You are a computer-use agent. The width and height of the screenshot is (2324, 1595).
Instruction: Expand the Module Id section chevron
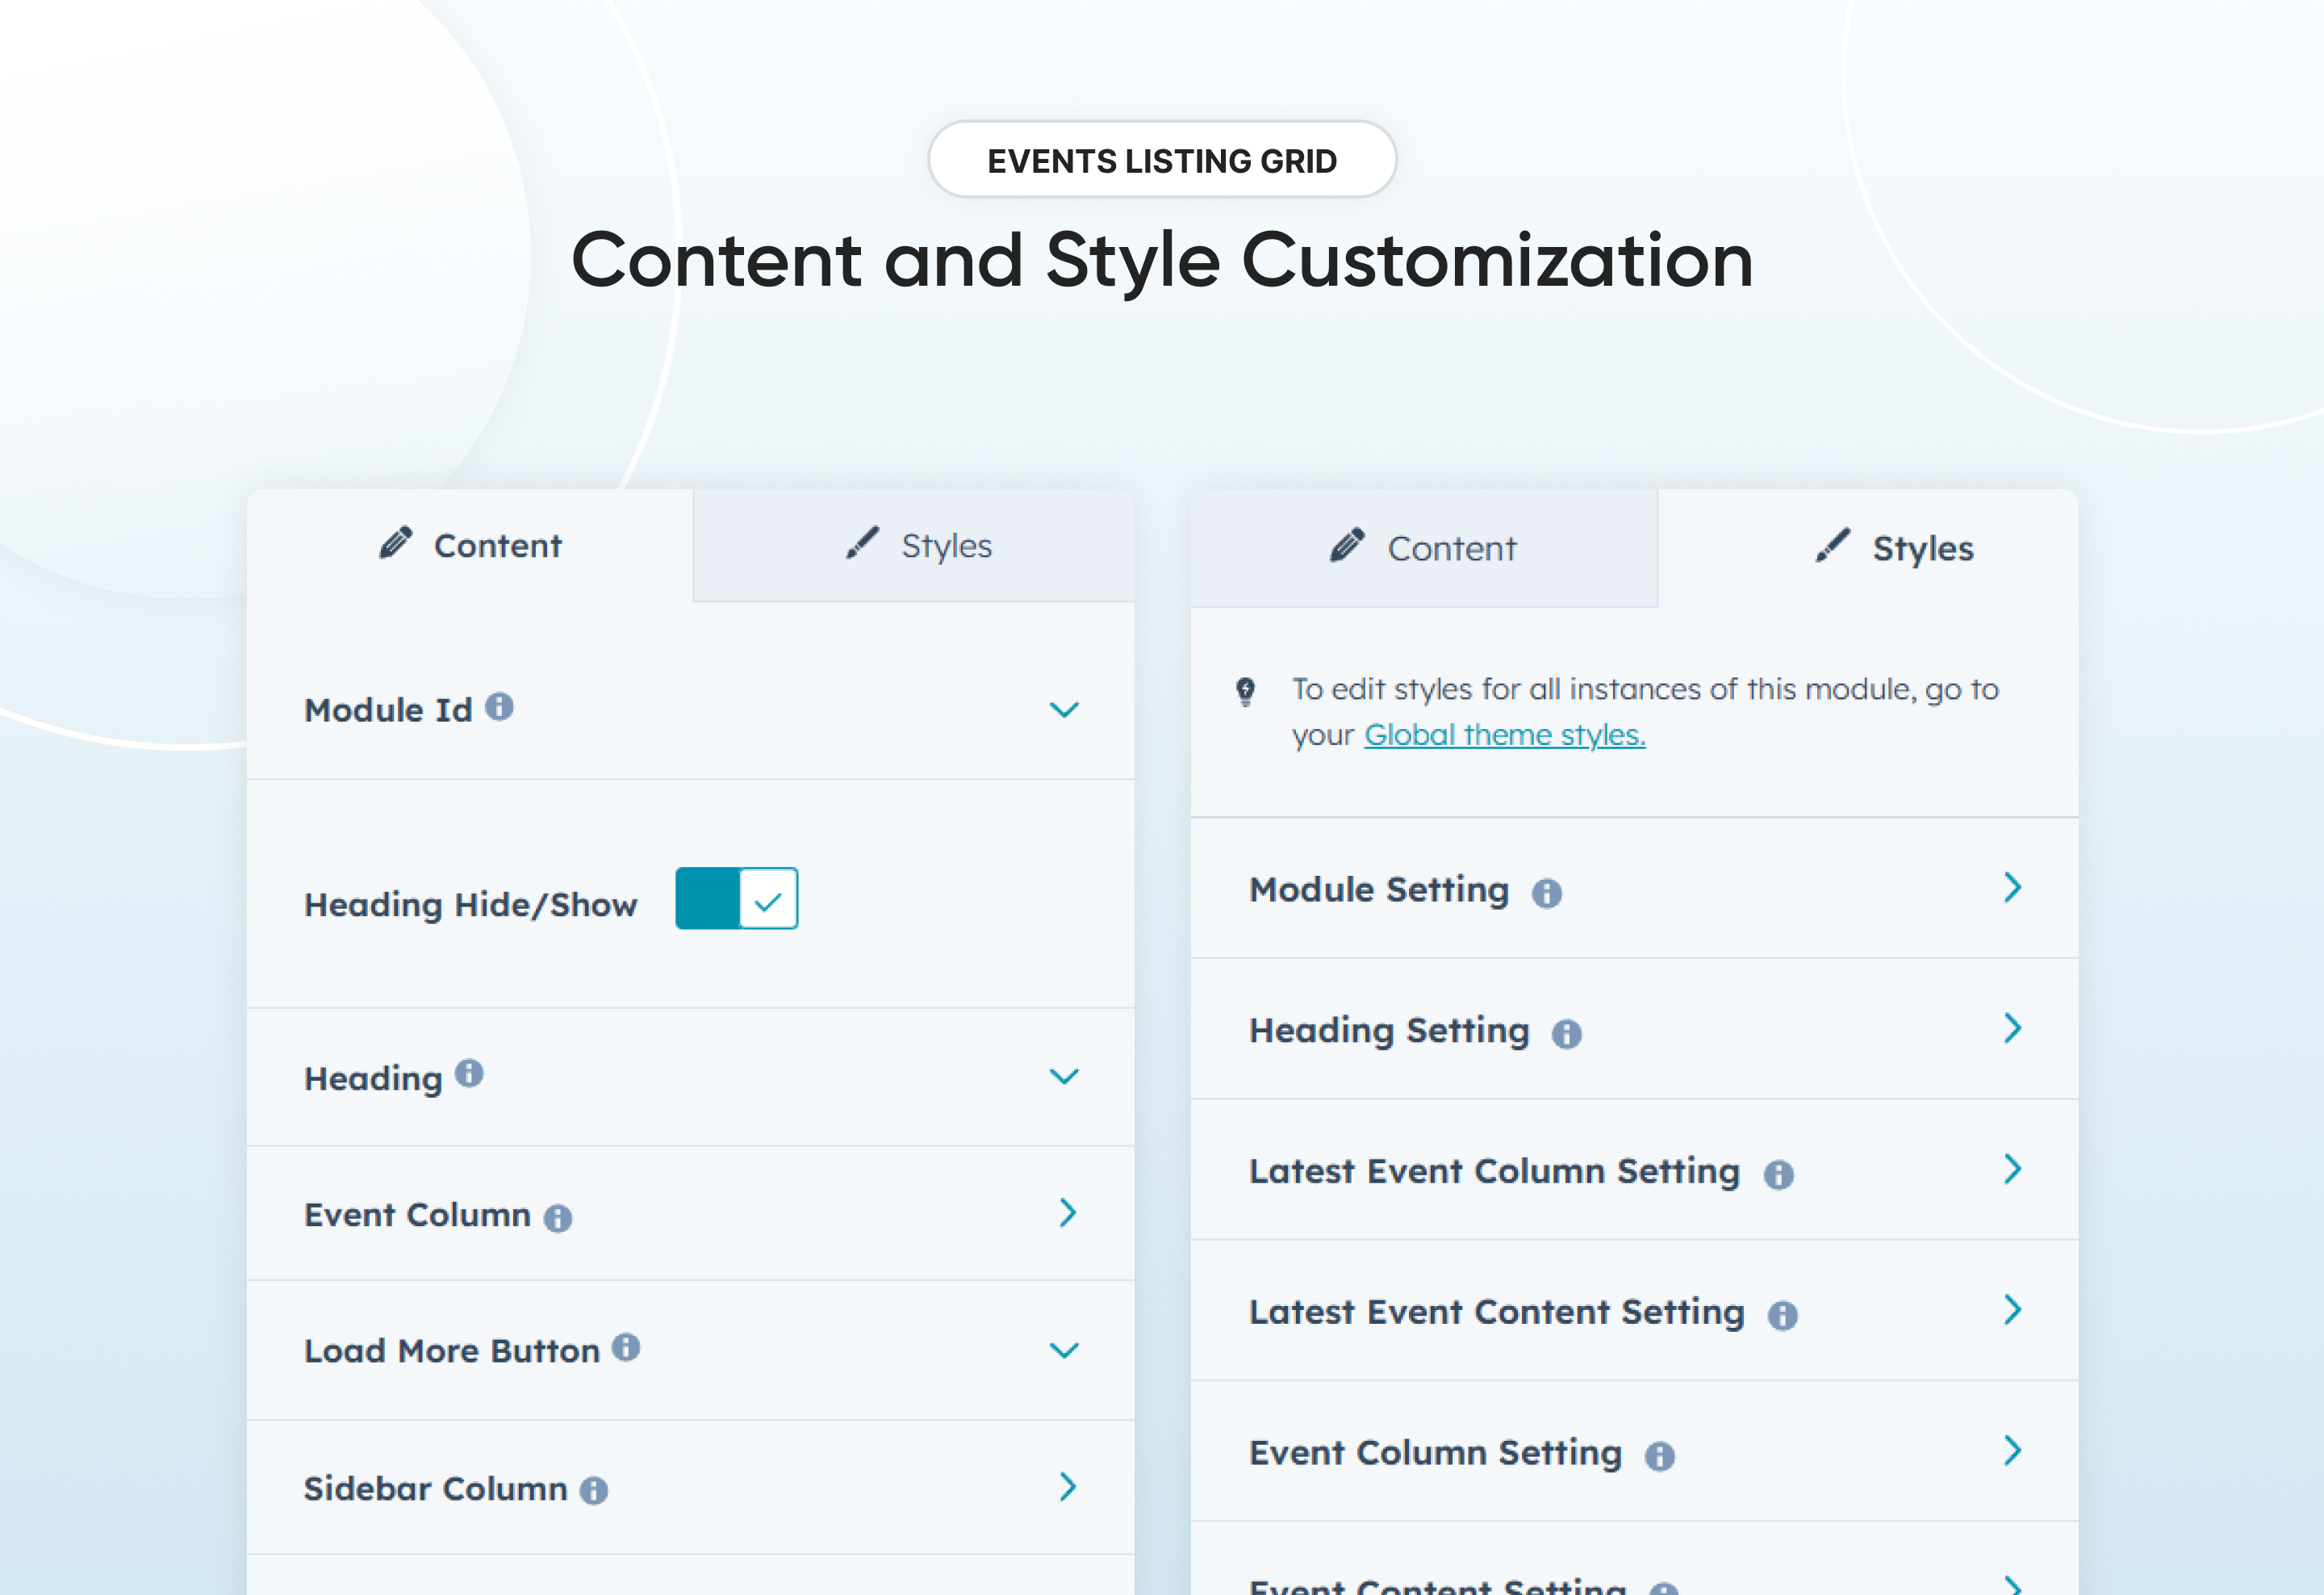coord(1064,710)
